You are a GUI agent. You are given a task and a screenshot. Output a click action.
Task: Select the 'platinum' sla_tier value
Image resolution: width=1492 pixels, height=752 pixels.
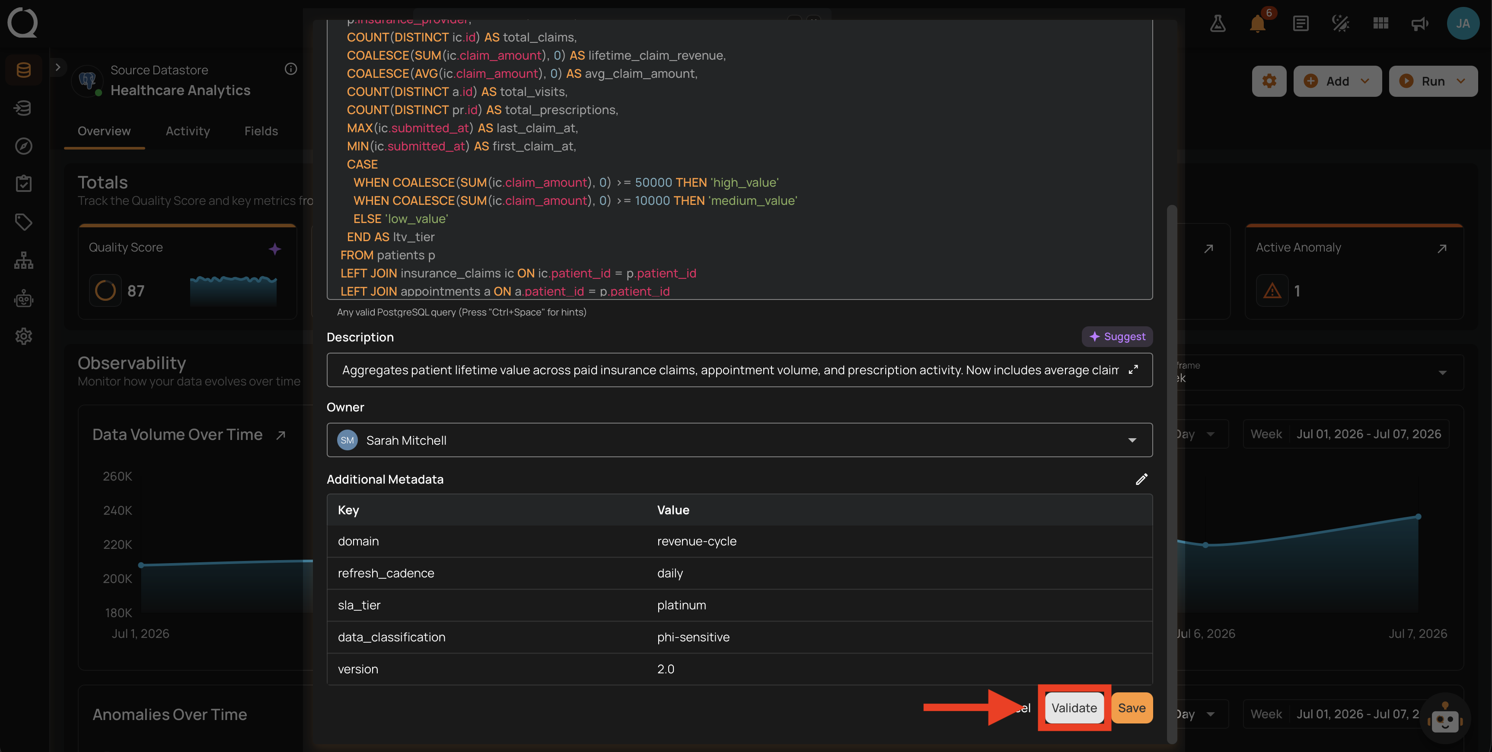pos(682,605)
